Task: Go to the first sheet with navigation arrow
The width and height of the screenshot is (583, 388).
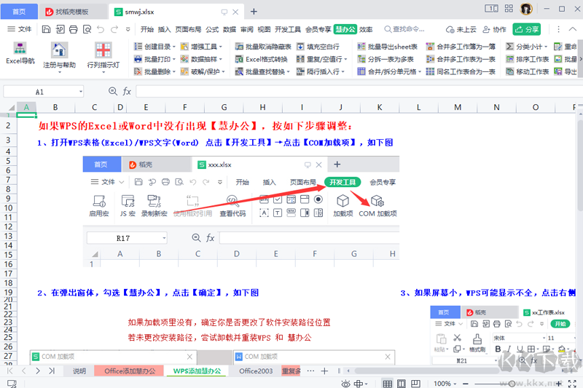Action: [x=10, y=371]
